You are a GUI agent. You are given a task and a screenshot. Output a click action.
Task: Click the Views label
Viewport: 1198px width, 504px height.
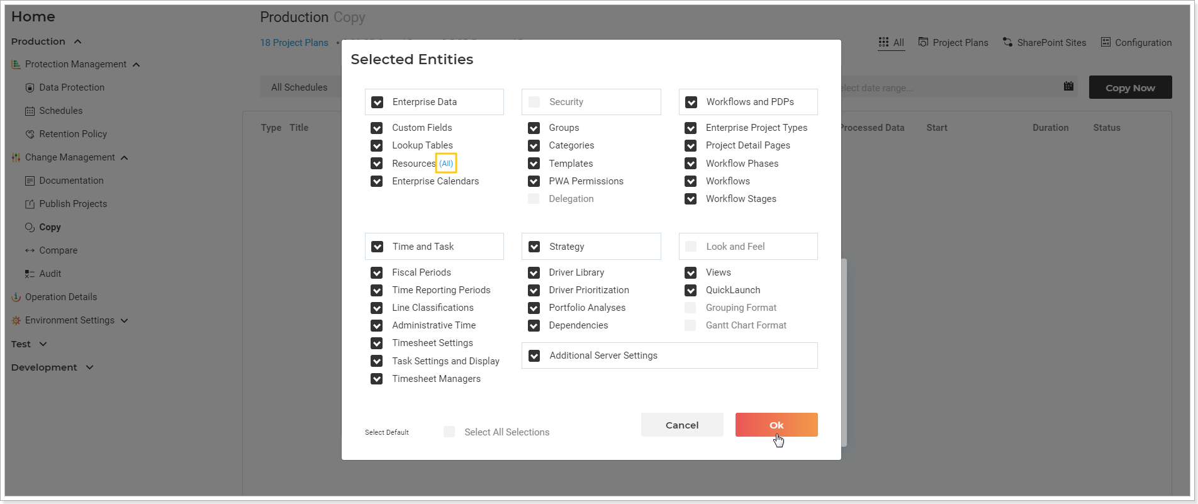tap(718, 272)
